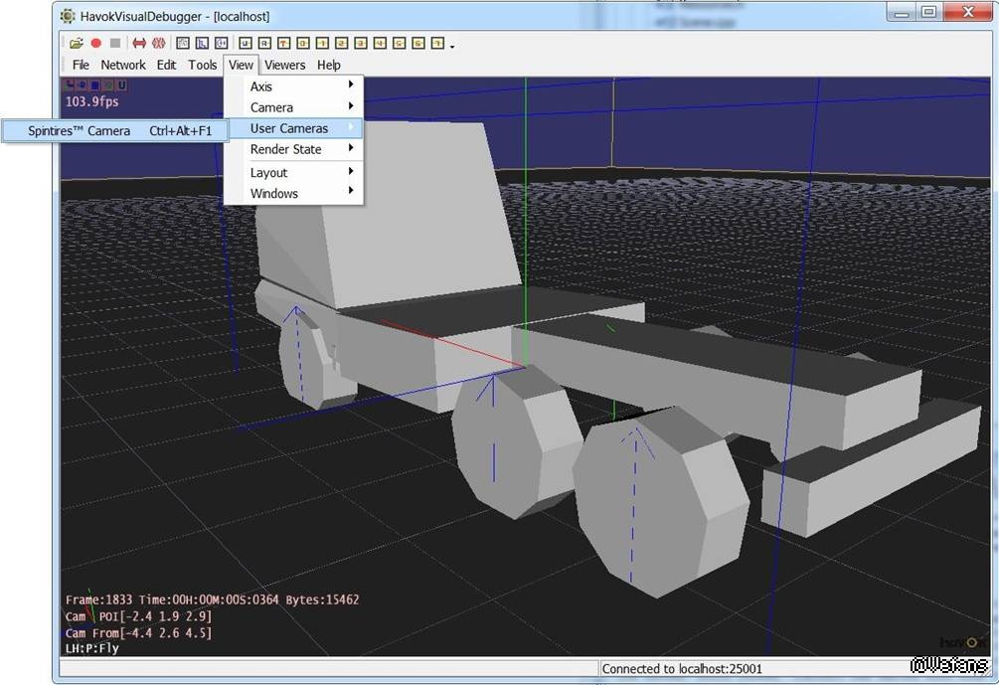Select the camera preset button labeled T
Viewport: 999px width, 685px height.
(x=282, y=43)
